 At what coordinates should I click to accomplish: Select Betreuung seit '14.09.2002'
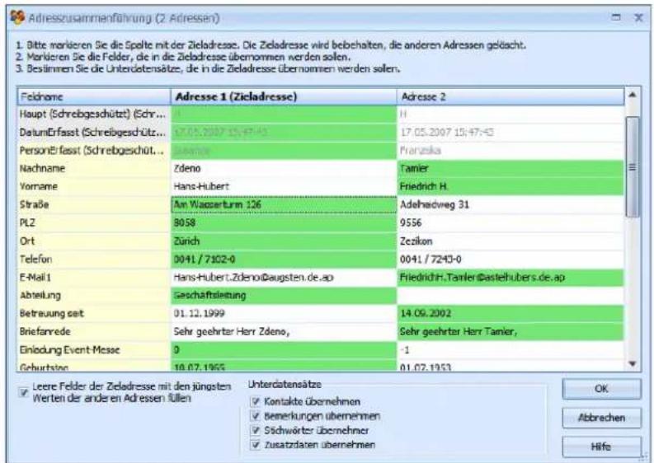coord(510,313)
